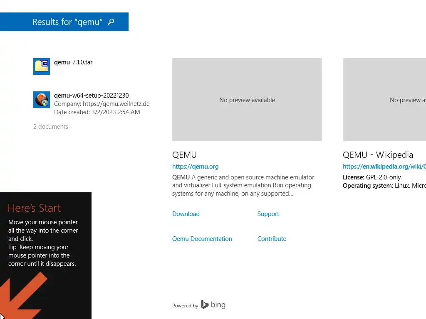Open the Contribute link
This screenshot has width=426, height=319.
click(x=272, y=239)
